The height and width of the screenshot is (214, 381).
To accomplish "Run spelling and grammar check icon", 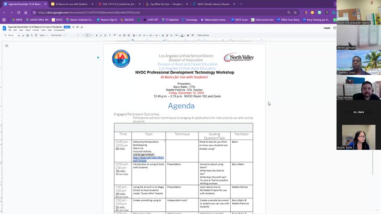I will [x=32, y=35].
